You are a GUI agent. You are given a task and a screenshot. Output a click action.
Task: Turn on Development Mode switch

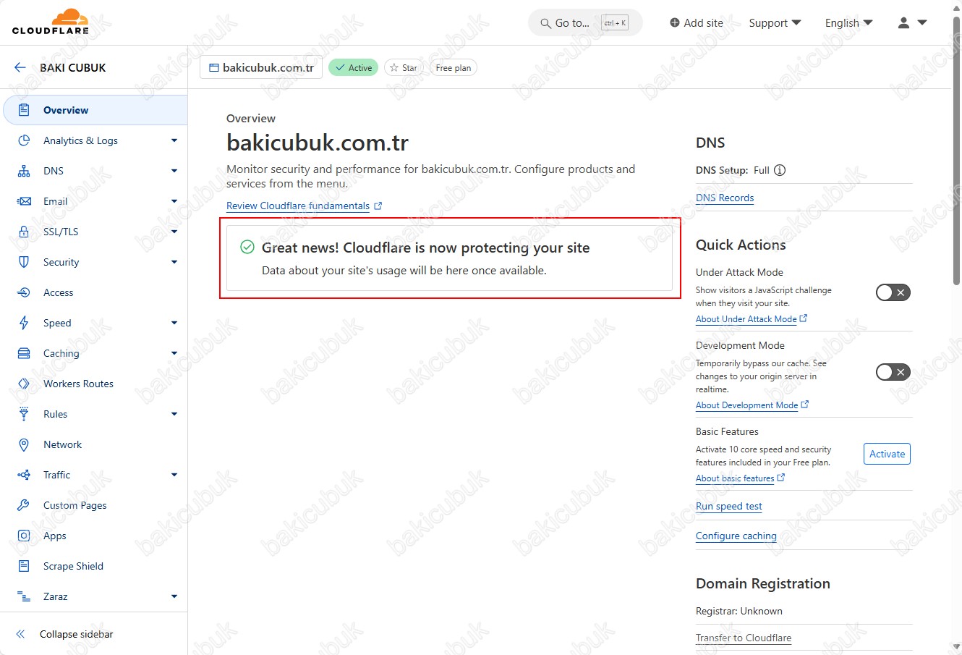893,372
